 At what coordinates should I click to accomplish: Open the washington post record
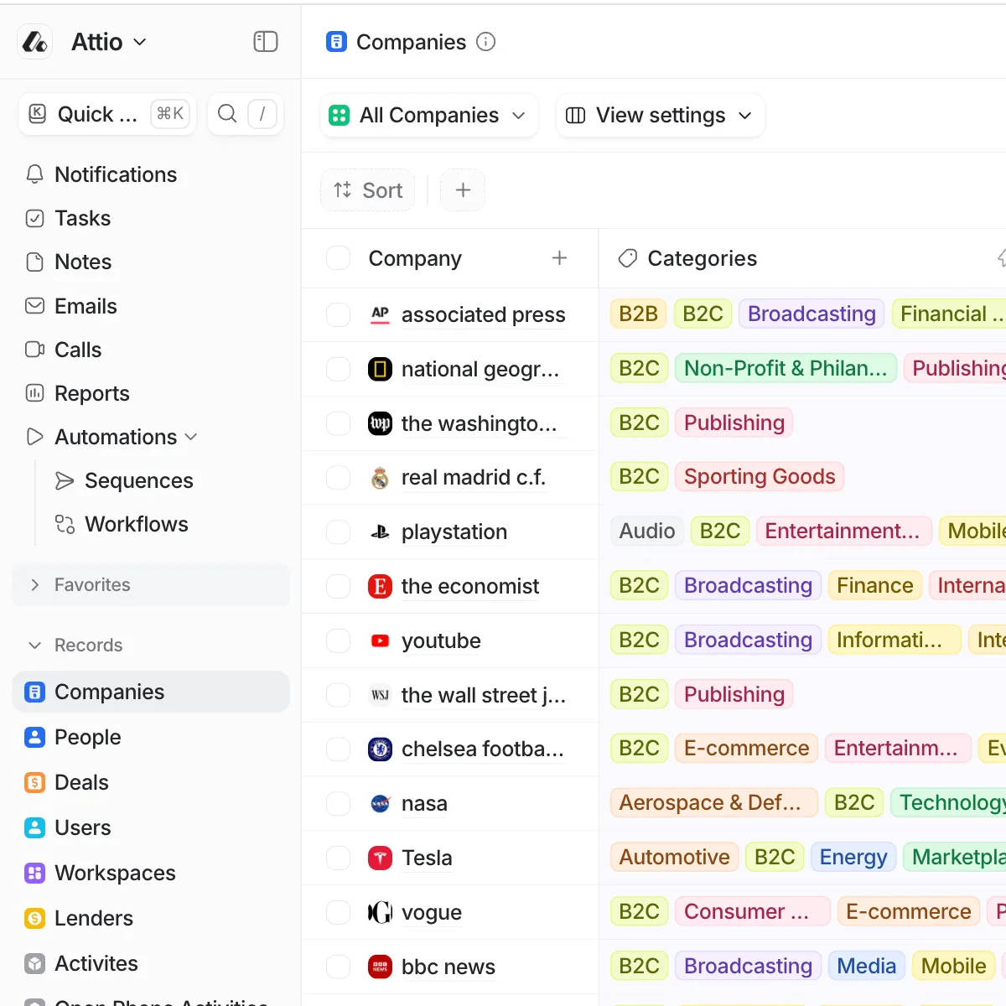[x=480, y=423]
